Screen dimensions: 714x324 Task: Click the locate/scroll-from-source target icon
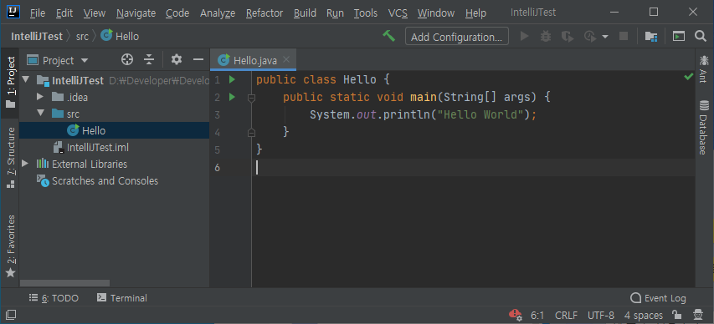[x=127, y=59]
